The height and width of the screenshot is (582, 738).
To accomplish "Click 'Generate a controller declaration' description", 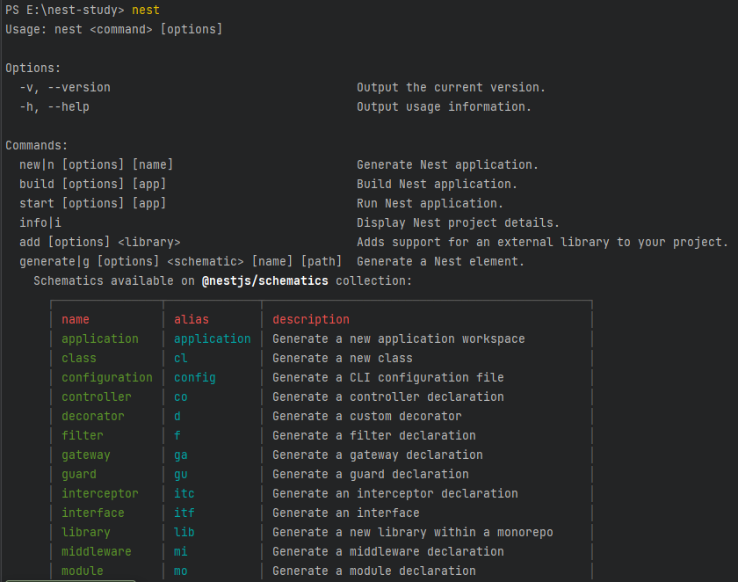I will [x=387, y=396].
